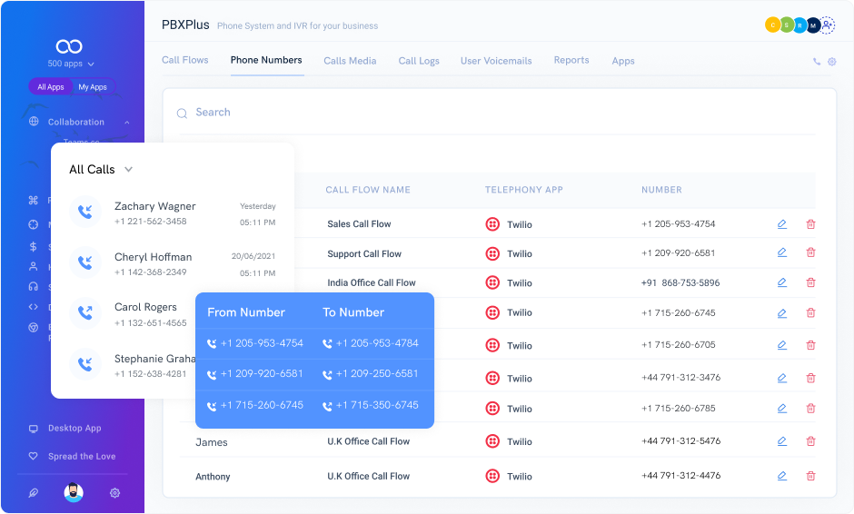Click the add user icon in header

point(827,25)
